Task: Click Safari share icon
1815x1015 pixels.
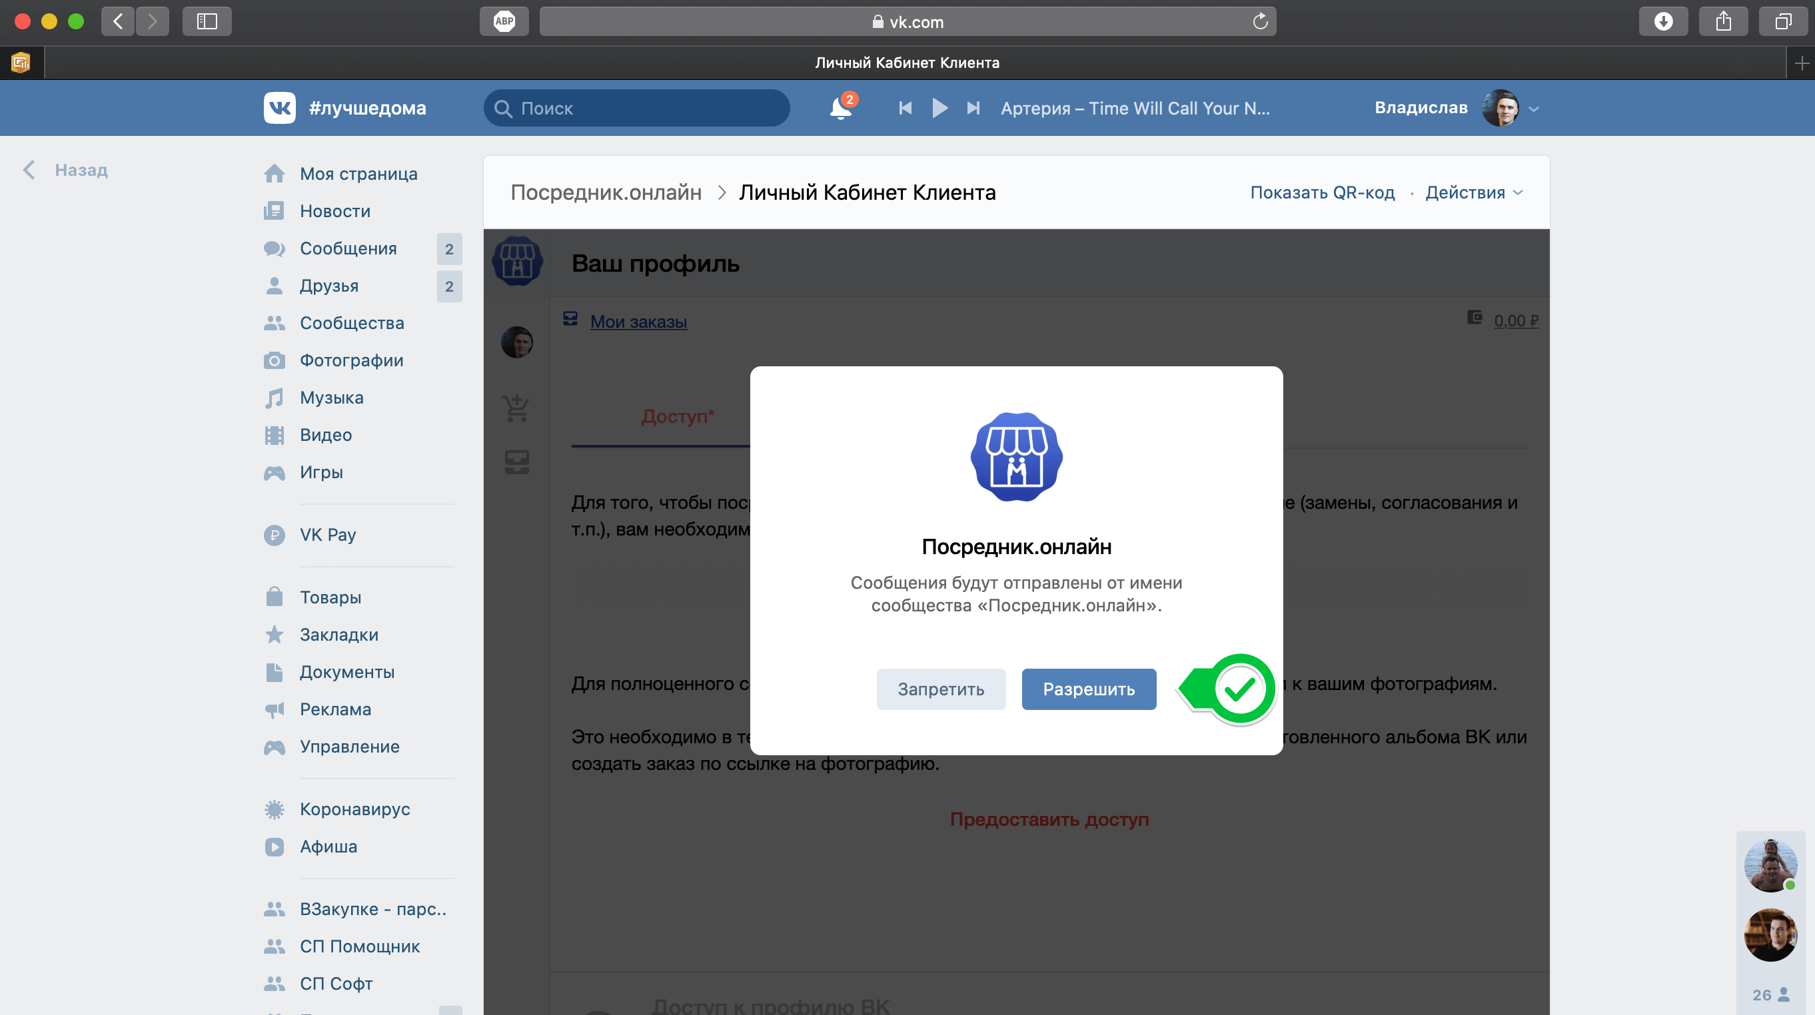Action: click(x=1722, y=22)
